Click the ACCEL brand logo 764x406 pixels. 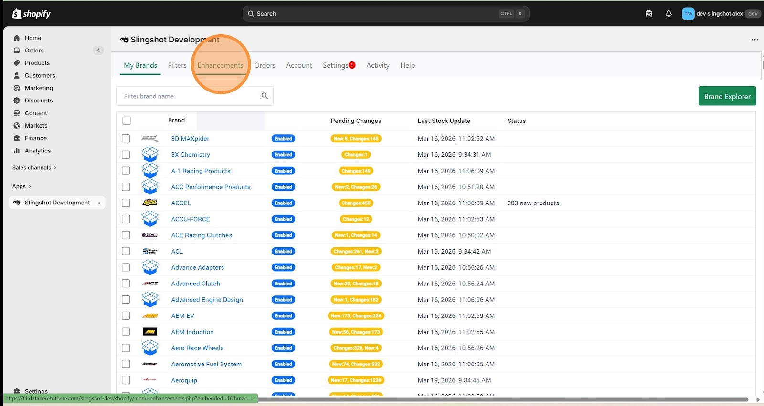tap(150, 203)
